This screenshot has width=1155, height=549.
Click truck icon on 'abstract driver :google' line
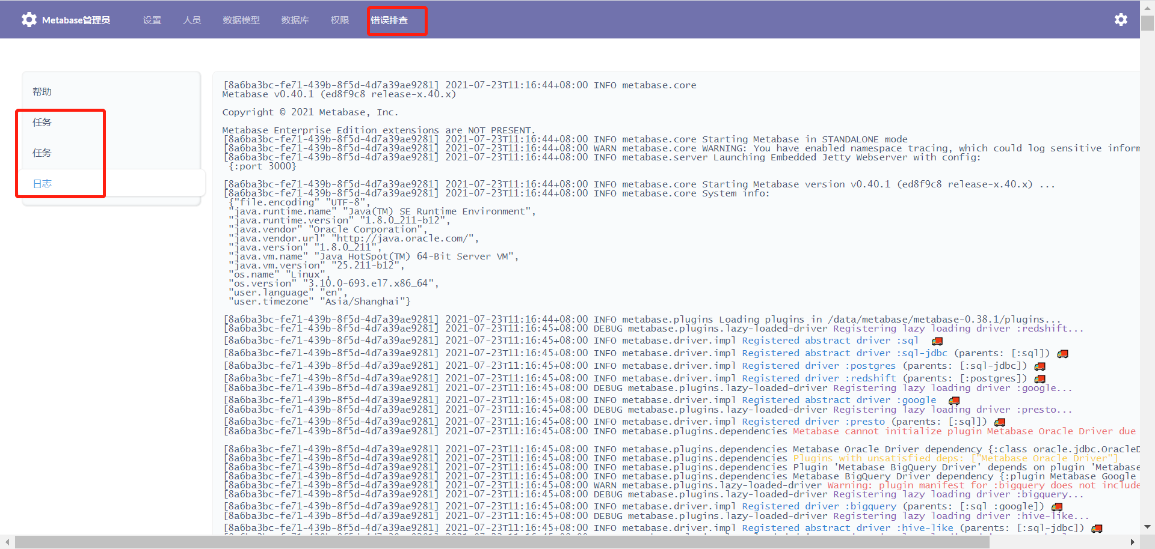(x=954, y=401)
